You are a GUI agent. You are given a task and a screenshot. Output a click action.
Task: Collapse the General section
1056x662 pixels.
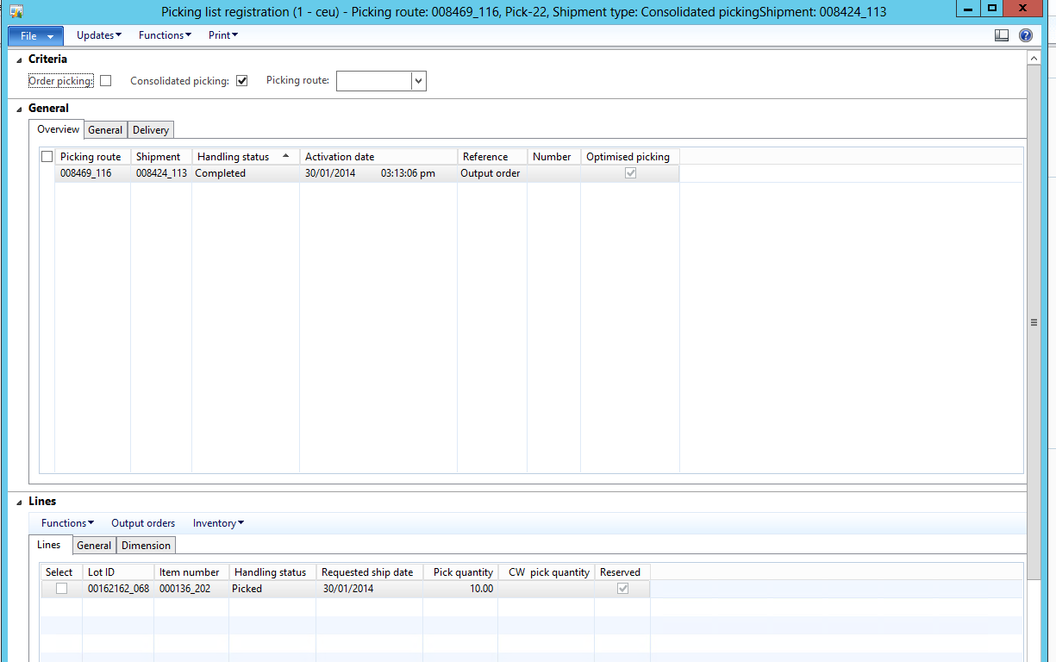[20, 109]
